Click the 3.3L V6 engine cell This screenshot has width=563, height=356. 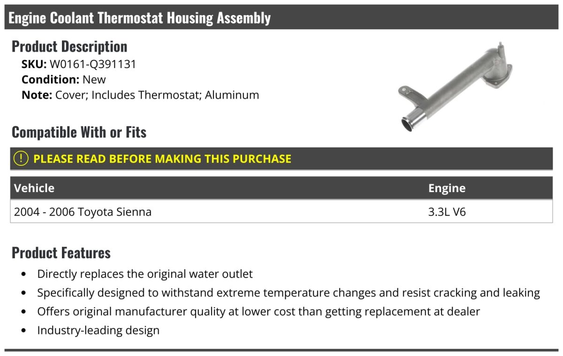[x=447, y=212]
